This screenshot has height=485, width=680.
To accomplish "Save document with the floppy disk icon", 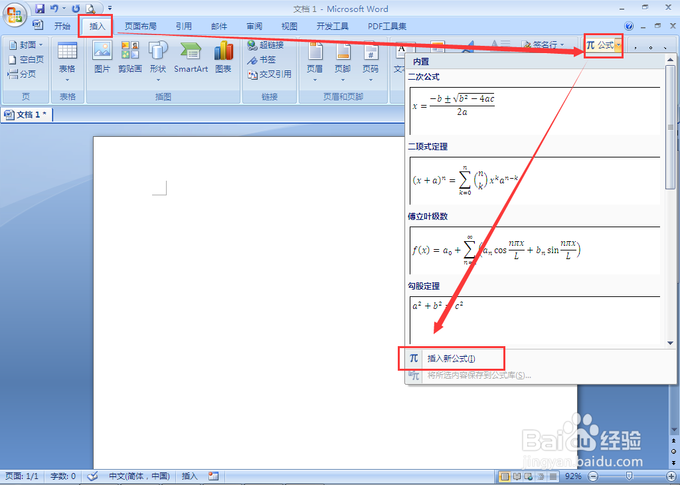I will tap(40, 8).
